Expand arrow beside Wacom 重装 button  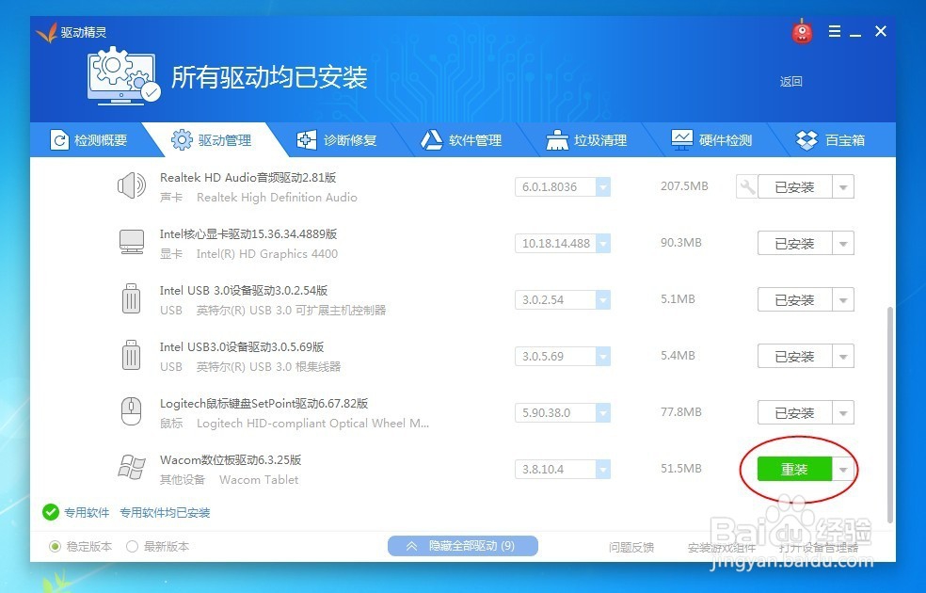click(843, 470)
